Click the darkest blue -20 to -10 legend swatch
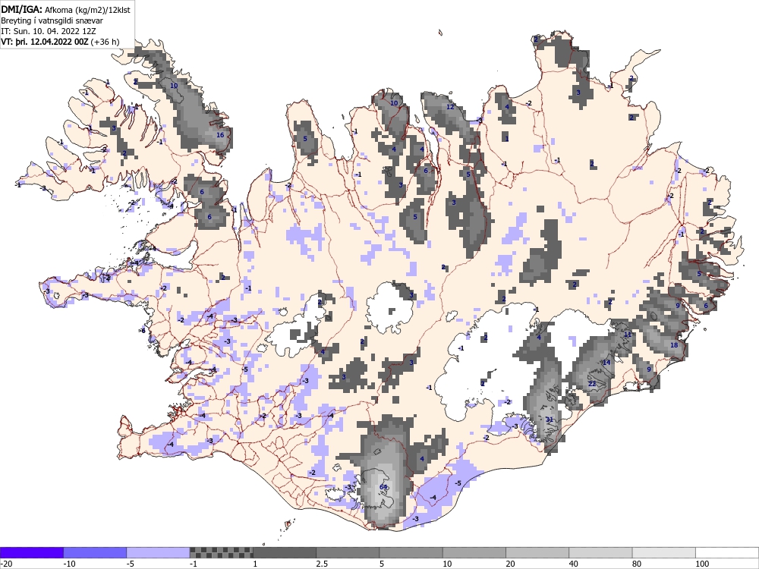Image resolution: width=759 pixels, height=569 pixels. 31,552
